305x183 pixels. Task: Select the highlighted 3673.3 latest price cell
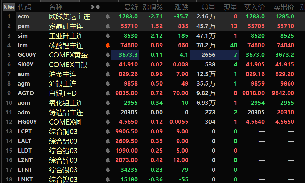tap(125, 55)
